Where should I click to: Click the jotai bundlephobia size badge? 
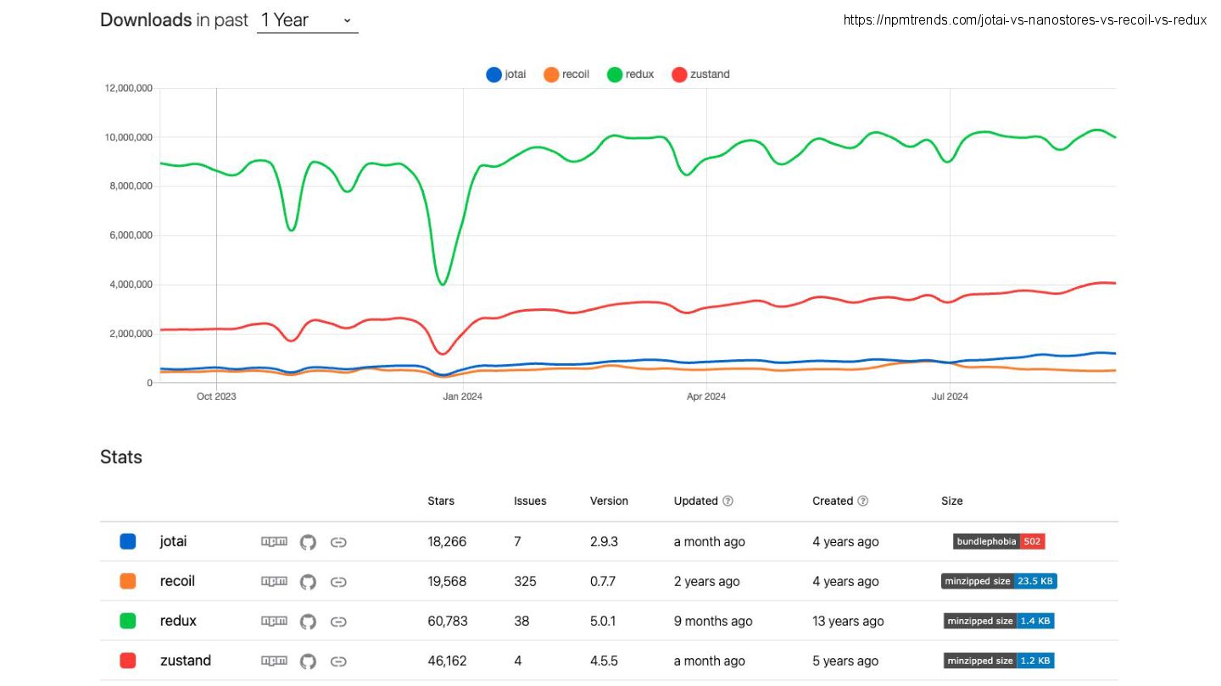click(x=999, y=542)
